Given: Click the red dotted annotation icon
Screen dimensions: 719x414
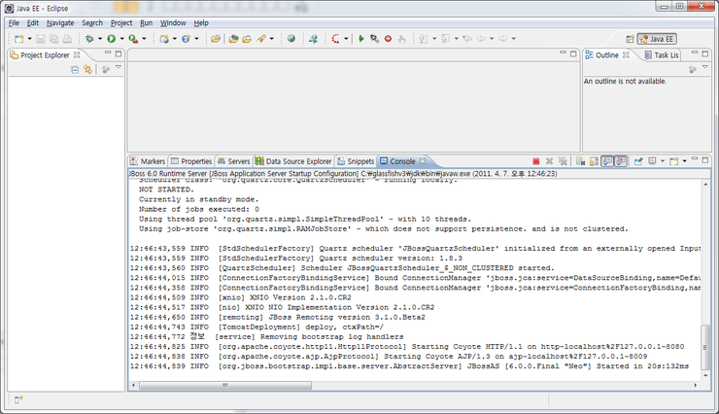Looking at the screenshot, I should [x=335, y=39].
